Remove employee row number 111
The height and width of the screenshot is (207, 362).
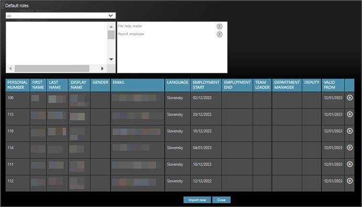coord(350,164)
